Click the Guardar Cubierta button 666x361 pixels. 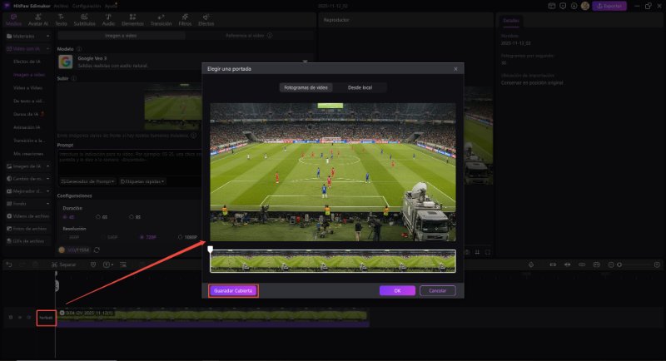[233, 290]
